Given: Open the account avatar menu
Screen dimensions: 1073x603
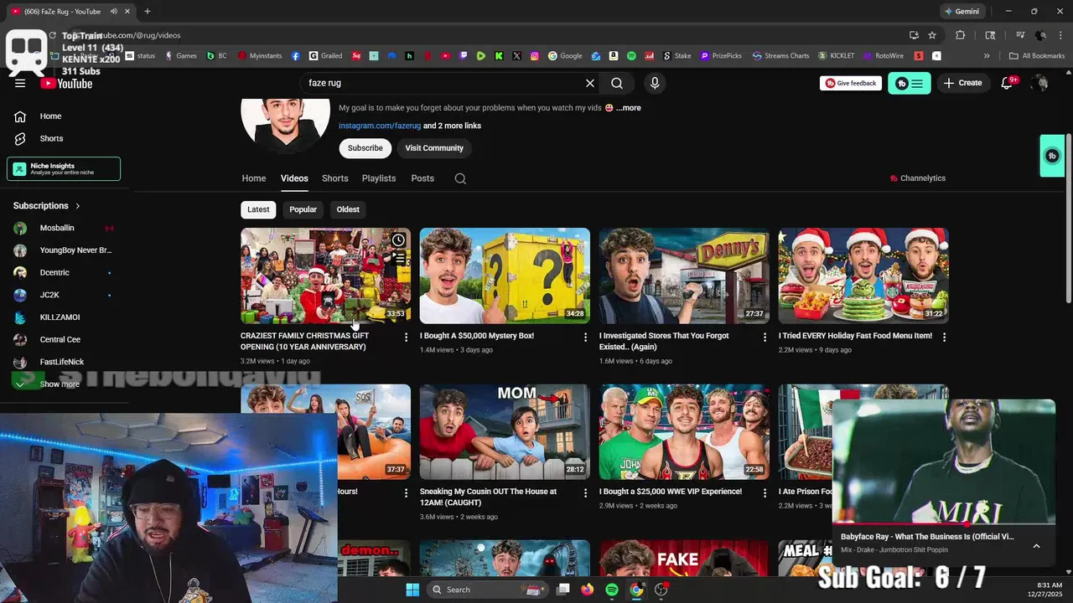Looking at the screenshot, I should (1040, 83).
